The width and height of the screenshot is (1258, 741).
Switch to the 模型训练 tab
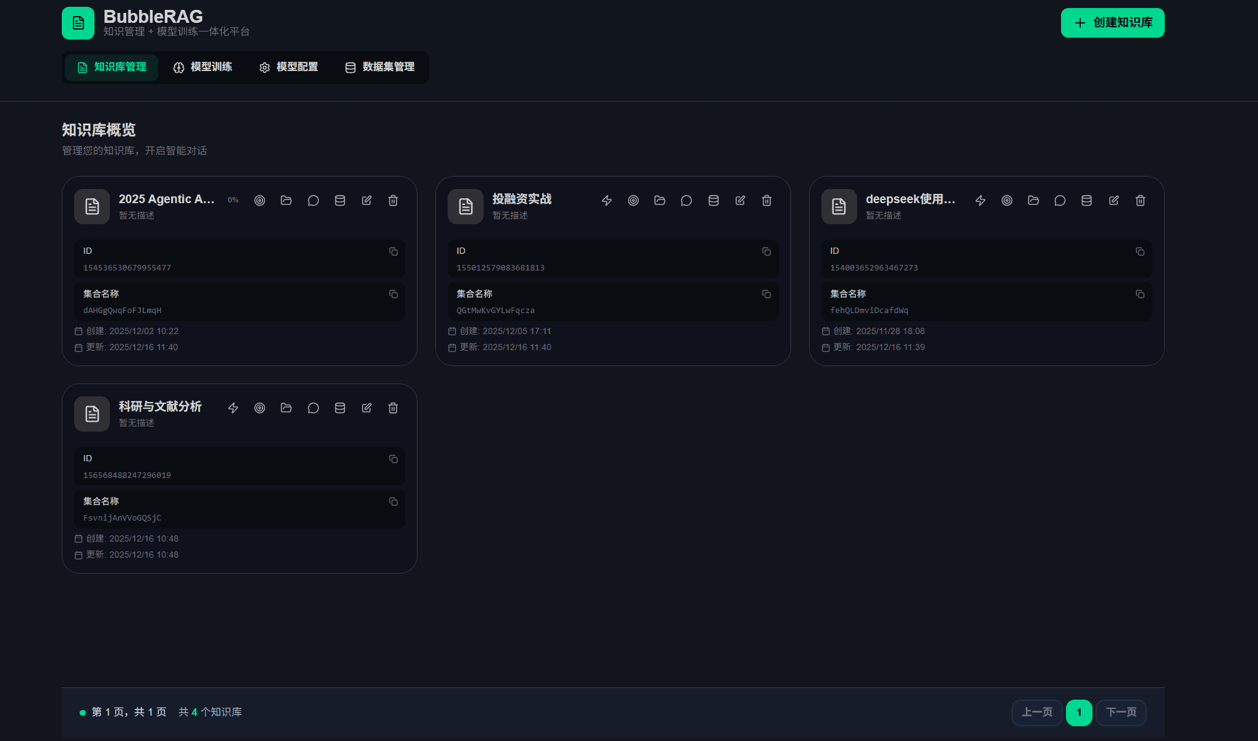click(203, 67)
